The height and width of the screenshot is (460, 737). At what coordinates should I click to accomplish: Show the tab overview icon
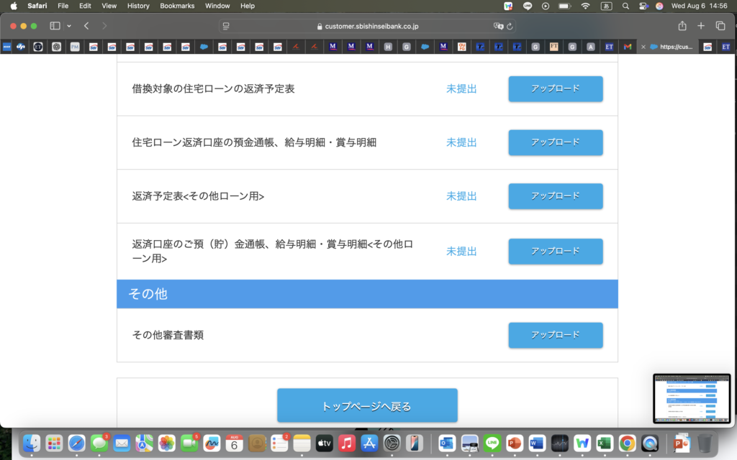click(720, 26)
